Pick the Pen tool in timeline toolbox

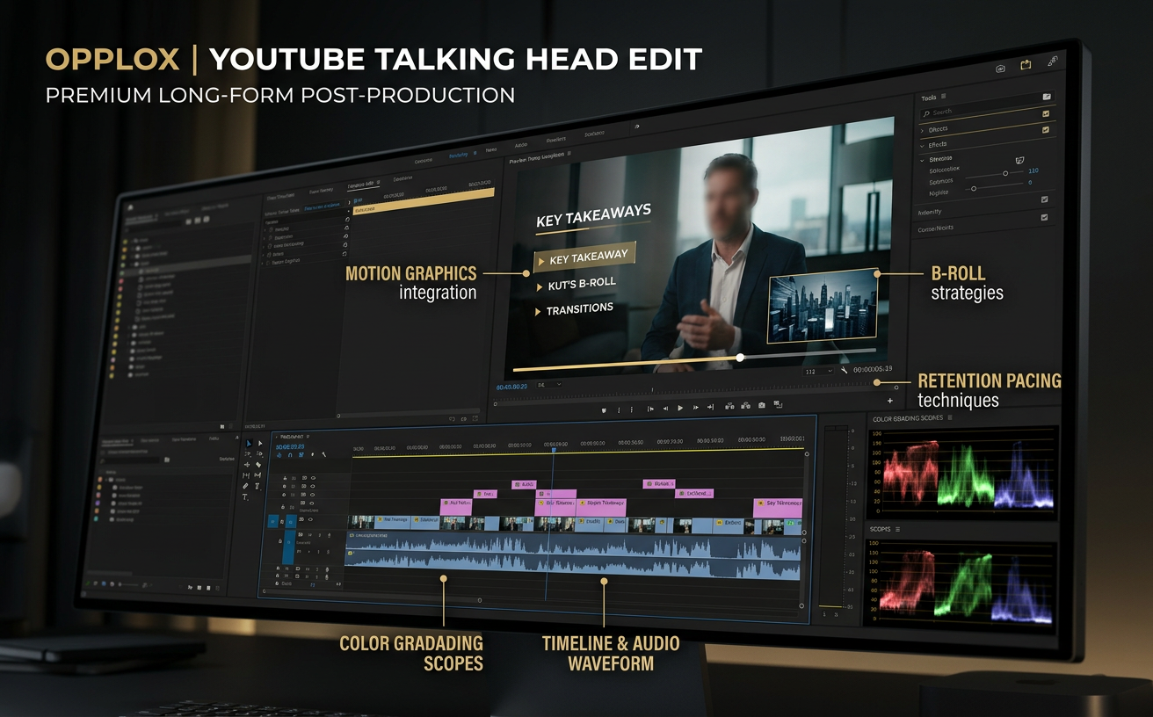tap(245, 486)
